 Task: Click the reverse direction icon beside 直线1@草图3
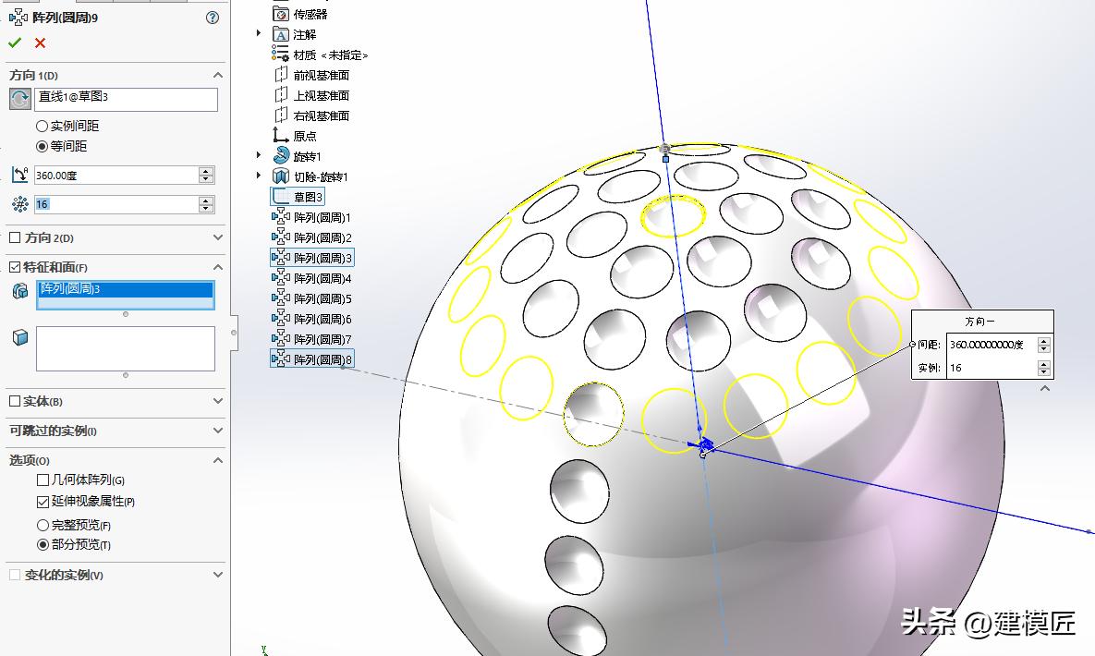(x=19, y=99)
